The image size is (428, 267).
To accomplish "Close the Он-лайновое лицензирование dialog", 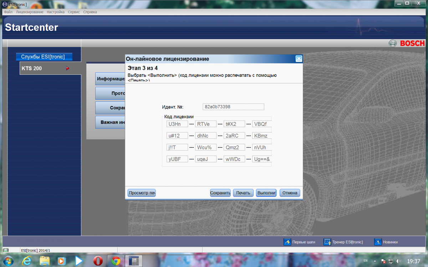I will click(299, 59).
